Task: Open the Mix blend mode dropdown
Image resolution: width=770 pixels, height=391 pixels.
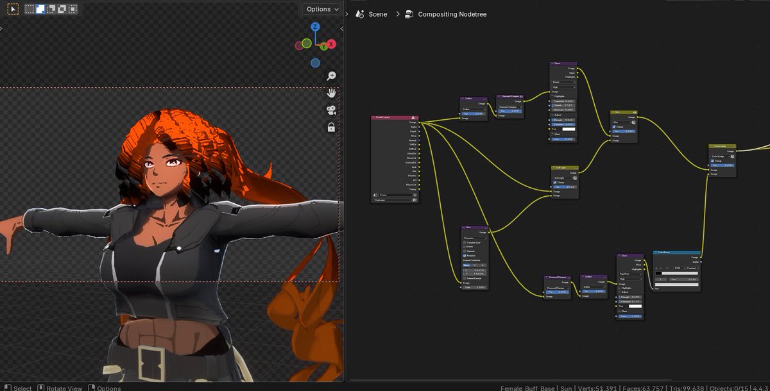Action: click(621, 122)
